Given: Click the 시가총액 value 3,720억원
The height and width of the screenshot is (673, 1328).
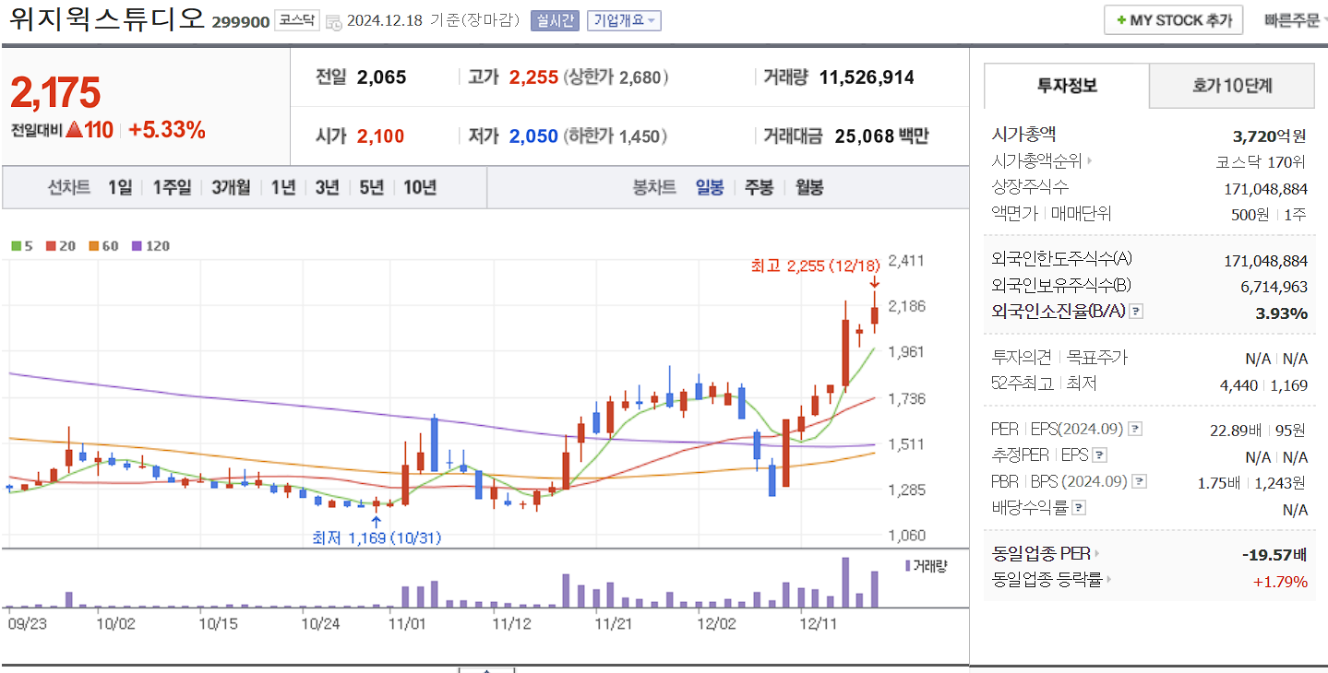Looking at the screenshot, I should tap(1270, 136).
